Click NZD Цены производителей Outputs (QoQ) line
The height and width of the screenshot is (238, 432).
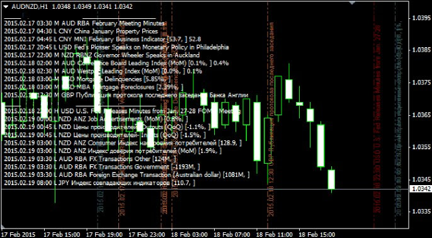click(108, 127)
